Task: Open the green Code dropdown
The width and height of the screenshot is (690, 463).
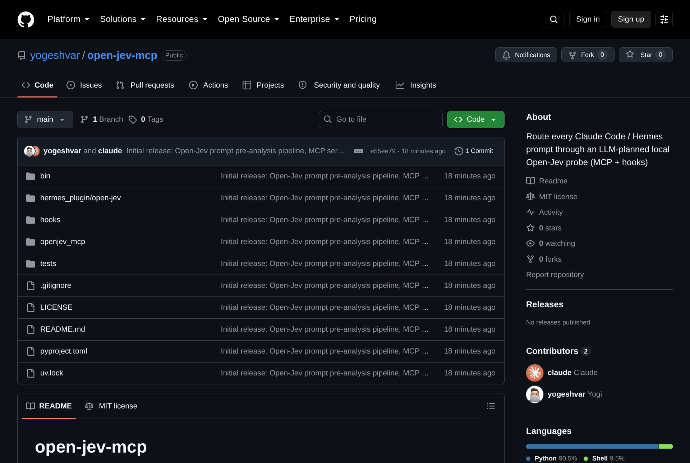Action: [x=476, y=120]
